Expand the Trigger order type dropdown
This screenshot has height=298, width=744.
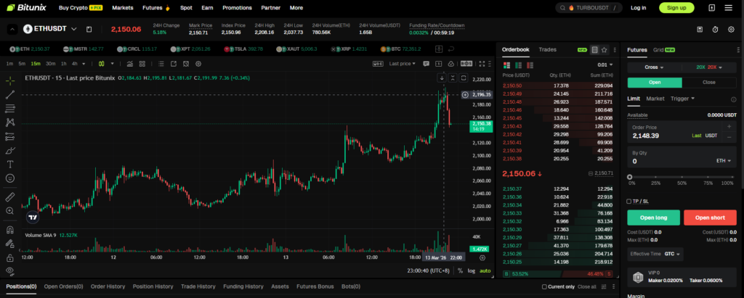683,99
